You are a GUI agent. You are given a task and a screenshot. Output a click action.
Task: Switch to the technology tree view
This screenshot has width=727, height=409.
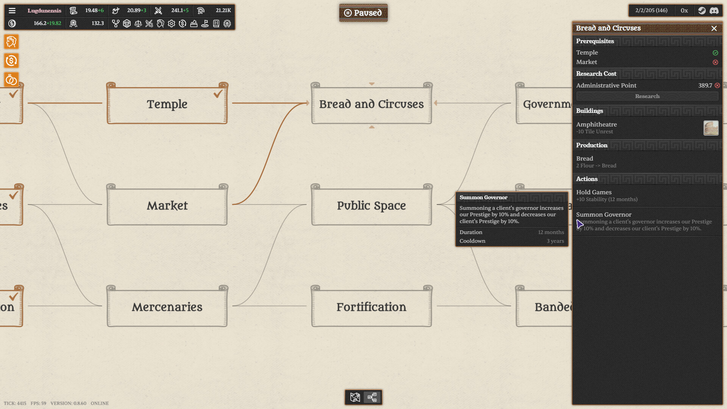372,397
